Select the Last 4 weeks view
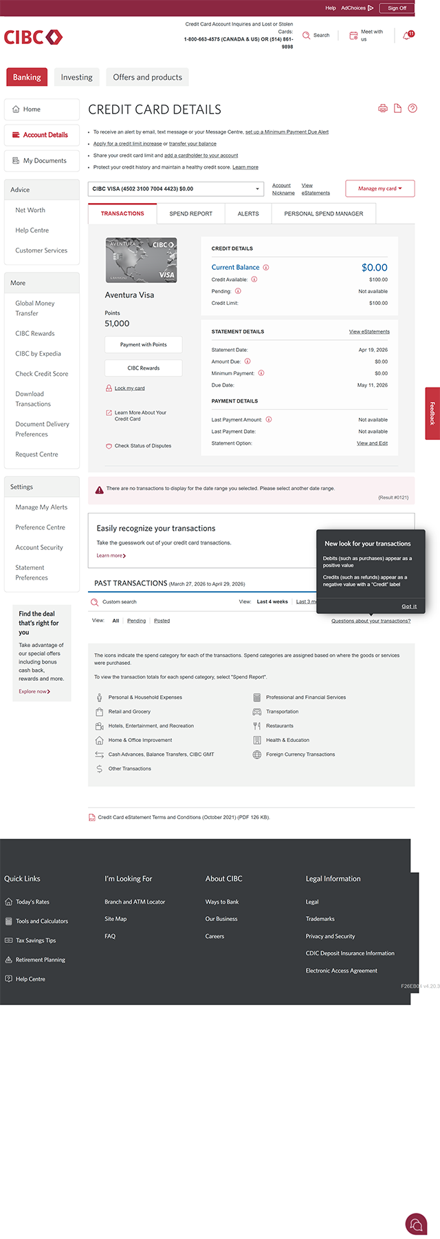Screen dimensions: 440x1239 pos(272,602)
